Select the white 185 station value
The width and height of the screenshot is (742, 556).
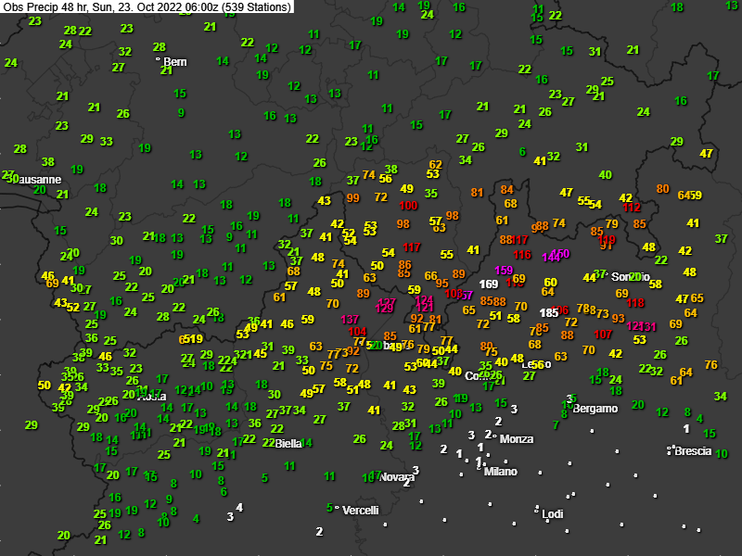pyautogui.click(x=549, y=313)
